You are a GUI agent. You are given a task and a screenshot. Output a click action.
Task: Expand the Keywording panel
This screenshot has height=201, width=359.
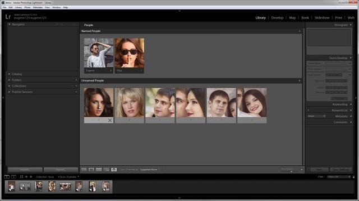coord(351,104)
